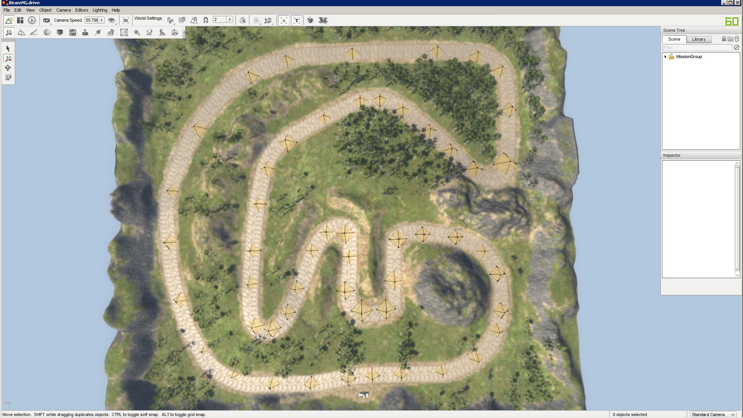Open the Material Editor sphere icon
This screenshot has width=743, height=418.
47,33
